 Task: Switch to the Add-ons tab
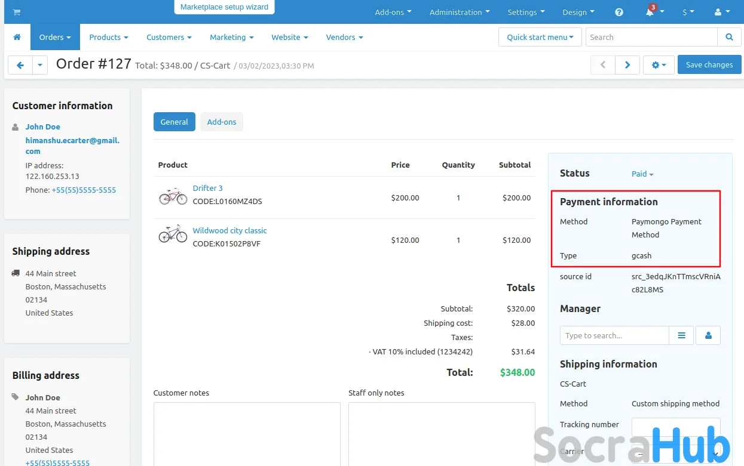(222, 122)
